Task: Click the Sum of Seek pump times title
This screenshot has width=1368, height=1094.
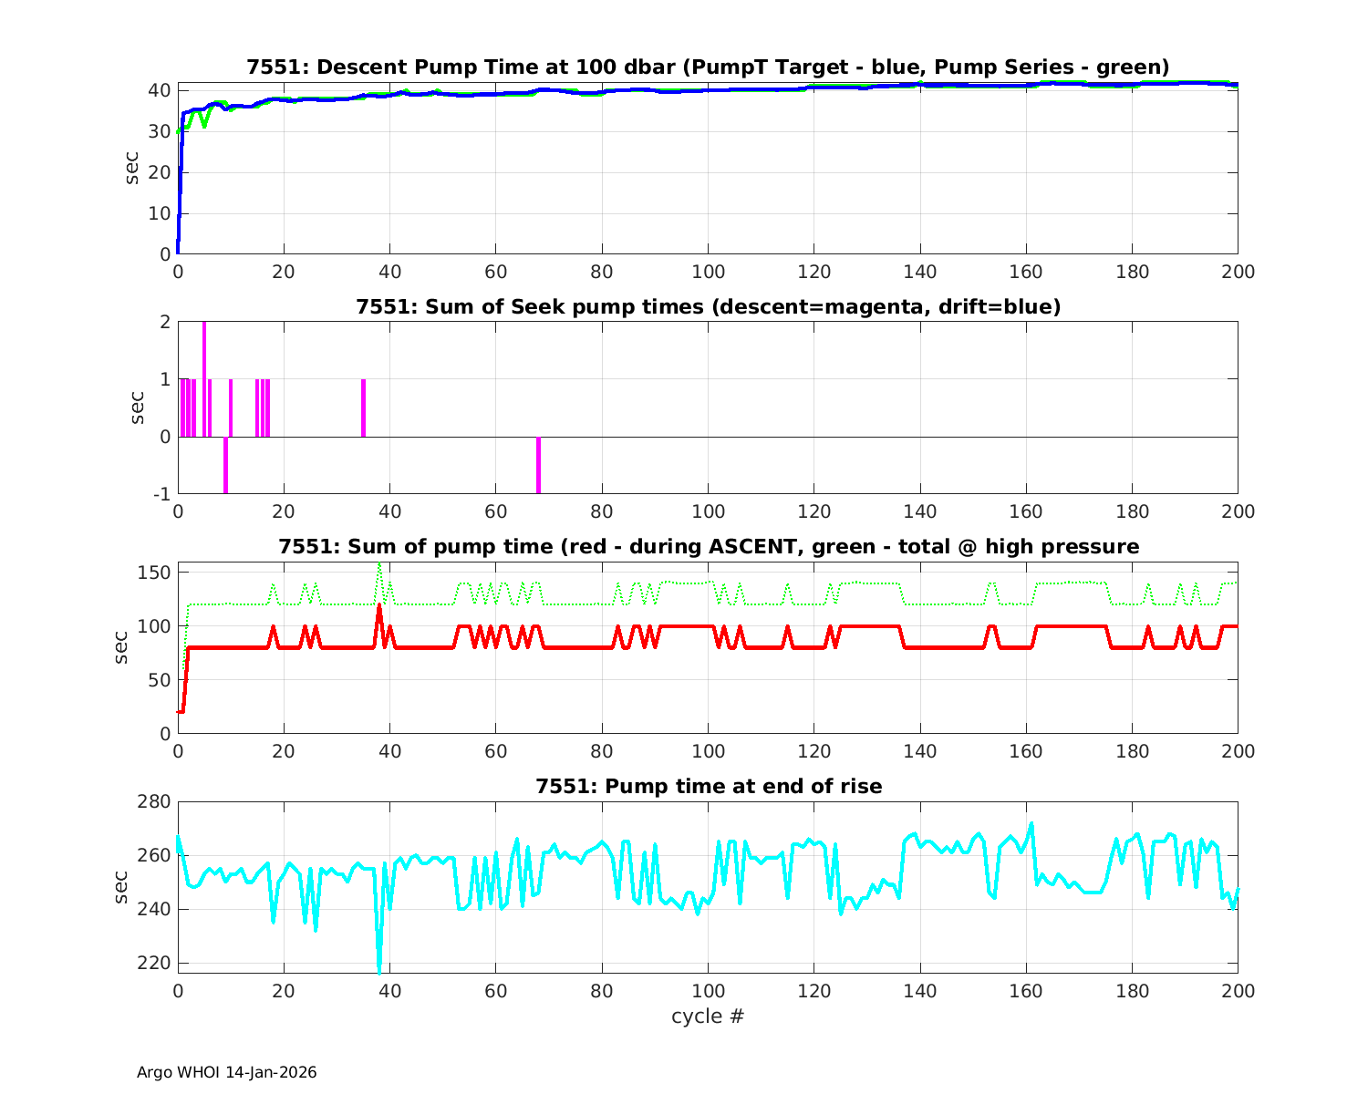Action: pyautogui.click(x=708, y=307)
